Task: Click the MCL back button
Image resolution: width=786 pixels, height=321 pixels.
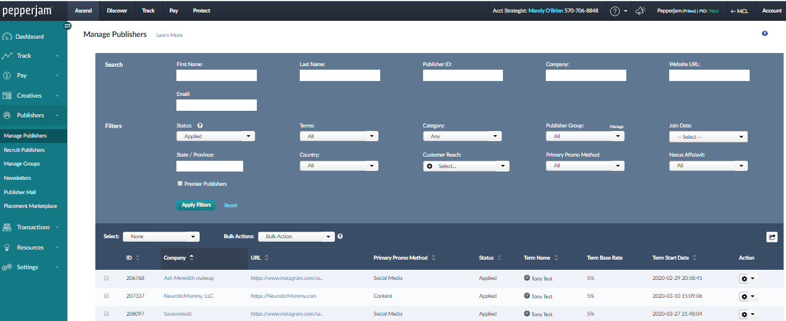Action: point(739,11)
